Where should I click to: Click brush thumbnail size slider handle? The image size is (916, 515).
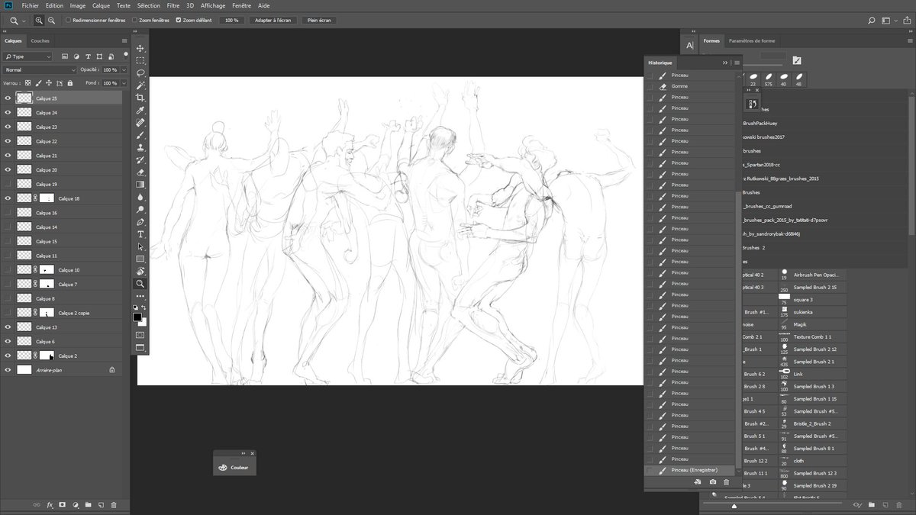[734, 505]
